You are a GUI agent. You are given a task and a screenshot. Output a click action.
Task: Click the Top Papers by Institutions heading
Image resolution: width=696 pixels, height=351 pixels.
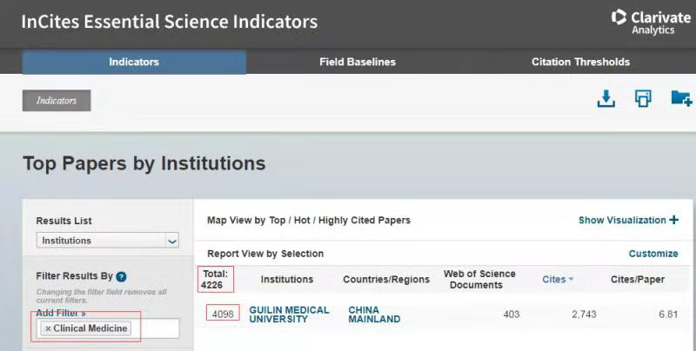tap(144, 163)
